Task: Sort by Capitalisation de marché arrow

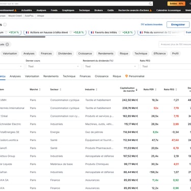Action: pyautogui.click(x=137, y=90)
